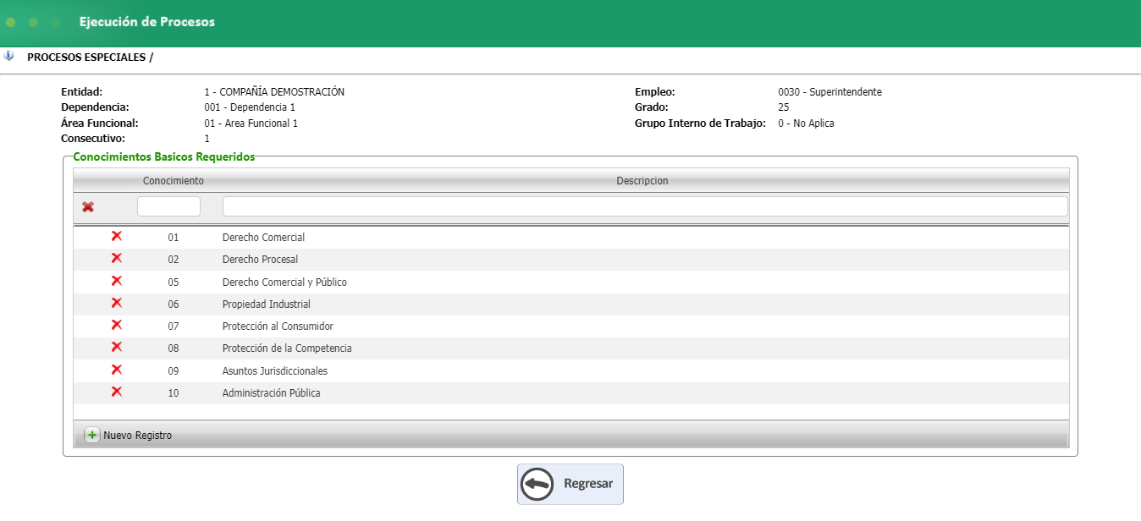Viewport: 1141px width, 521px height.
Task: Click the 01 - Area Funcional 1 value
Action: coord(251,123)
